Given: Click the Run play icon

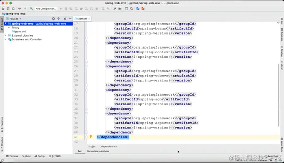Looking at the screenshot, I should coord(61,9).
